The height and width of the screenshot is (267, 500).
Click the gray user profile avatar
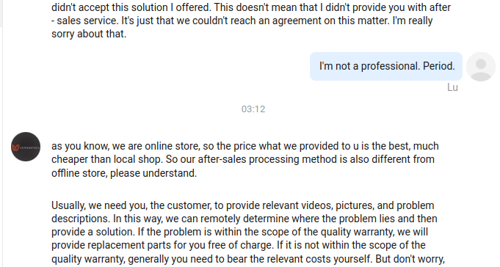[x=481, y=67]
